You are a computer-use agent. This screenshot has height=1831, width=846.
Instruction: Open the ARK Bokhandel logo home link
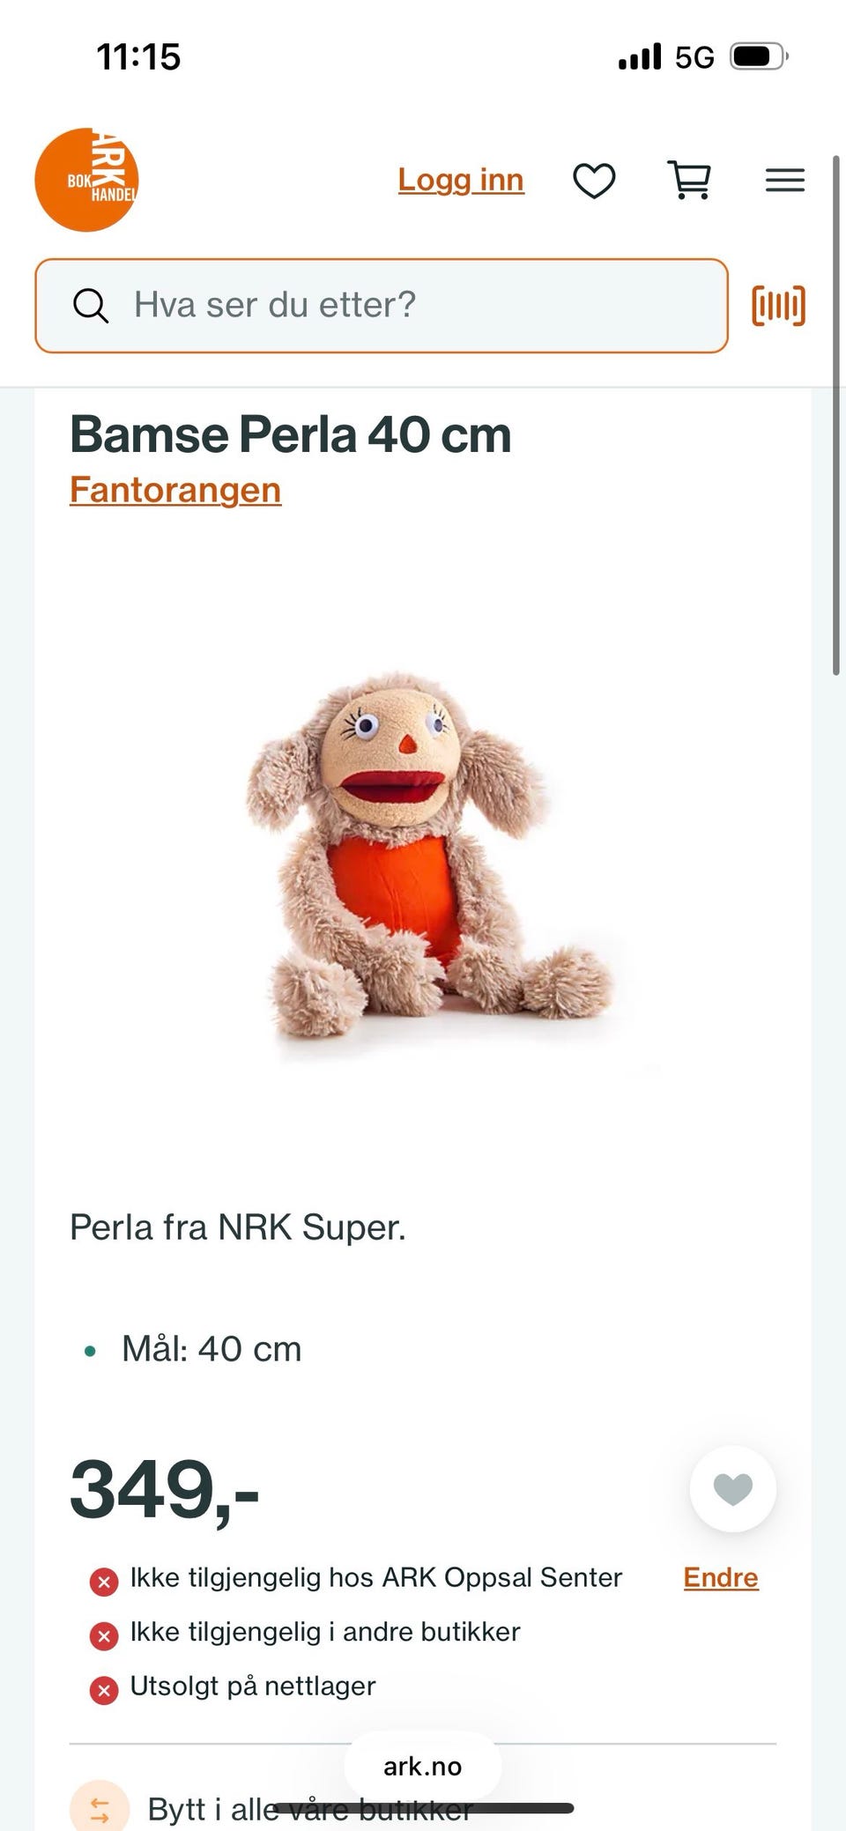[86, 180]
